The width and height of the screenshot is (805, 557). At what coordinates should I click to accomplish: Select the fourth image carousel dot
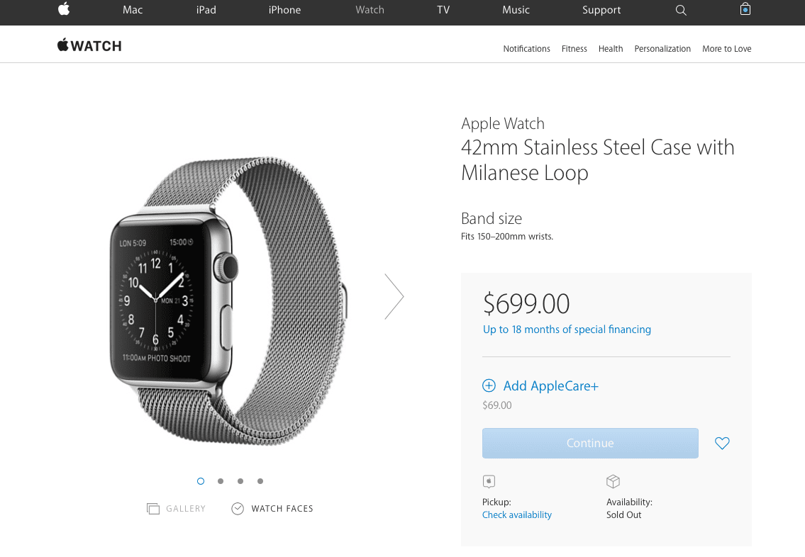click(x=260, y=481)
